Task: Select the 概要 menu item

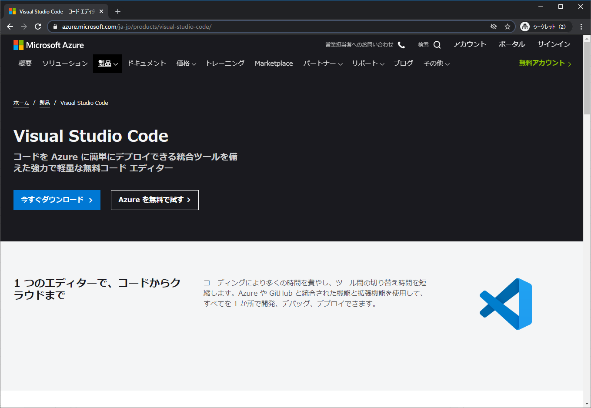Action: pyautogui.click(x=25, y=64)
